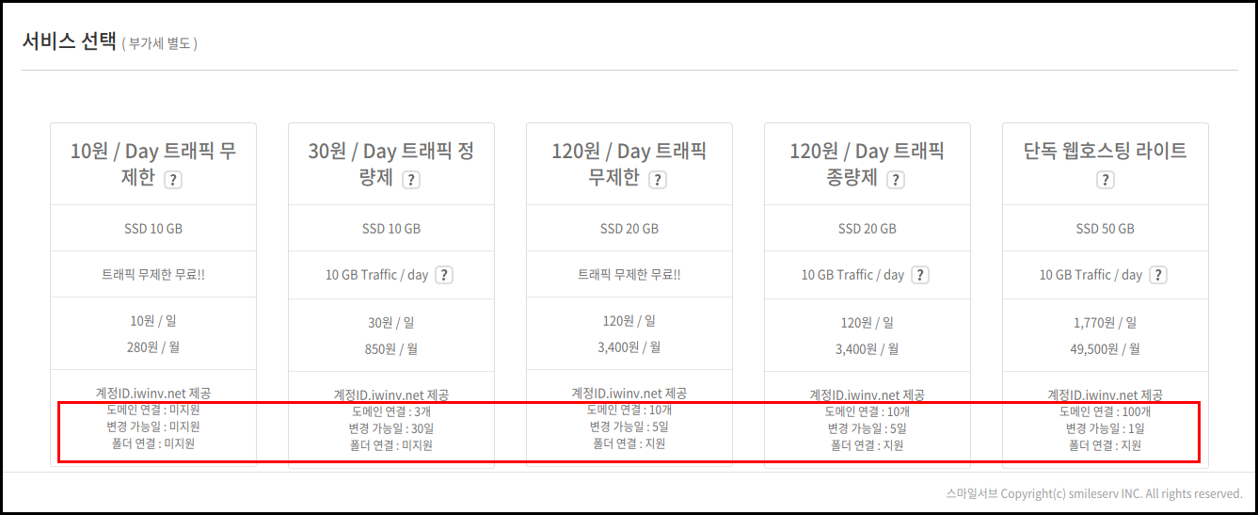Open help icon for 10원 트래픽 무제한 plan
1258x515 pixels.
click(x=172, y=180)
